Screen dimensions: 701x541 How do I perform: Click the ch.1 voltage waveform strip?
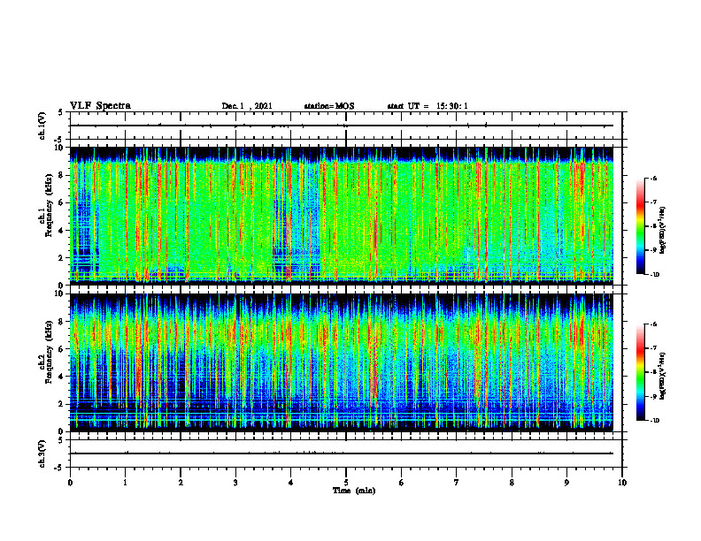click(x=346, y=126)
